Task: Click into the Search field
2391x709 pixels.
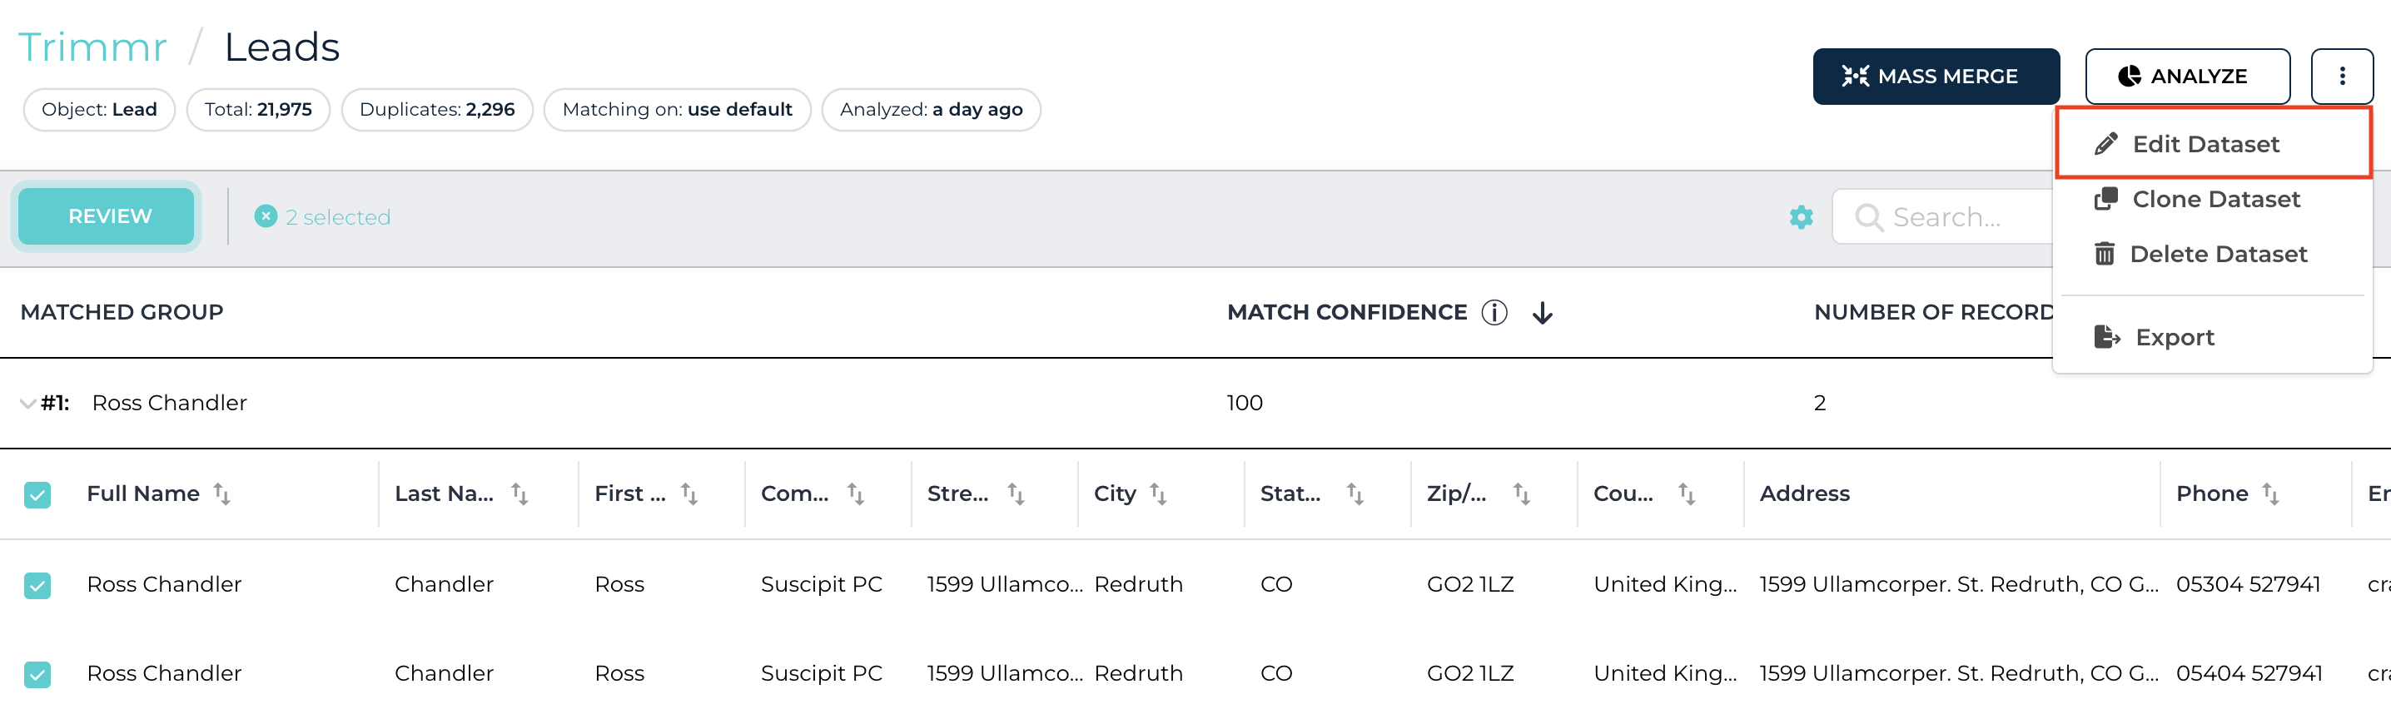Action: [x=1945, y=217]
